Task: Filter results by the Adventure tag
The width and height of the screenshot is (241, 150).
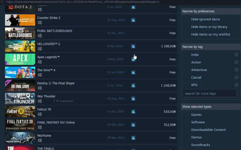Action: click(199, 70)
